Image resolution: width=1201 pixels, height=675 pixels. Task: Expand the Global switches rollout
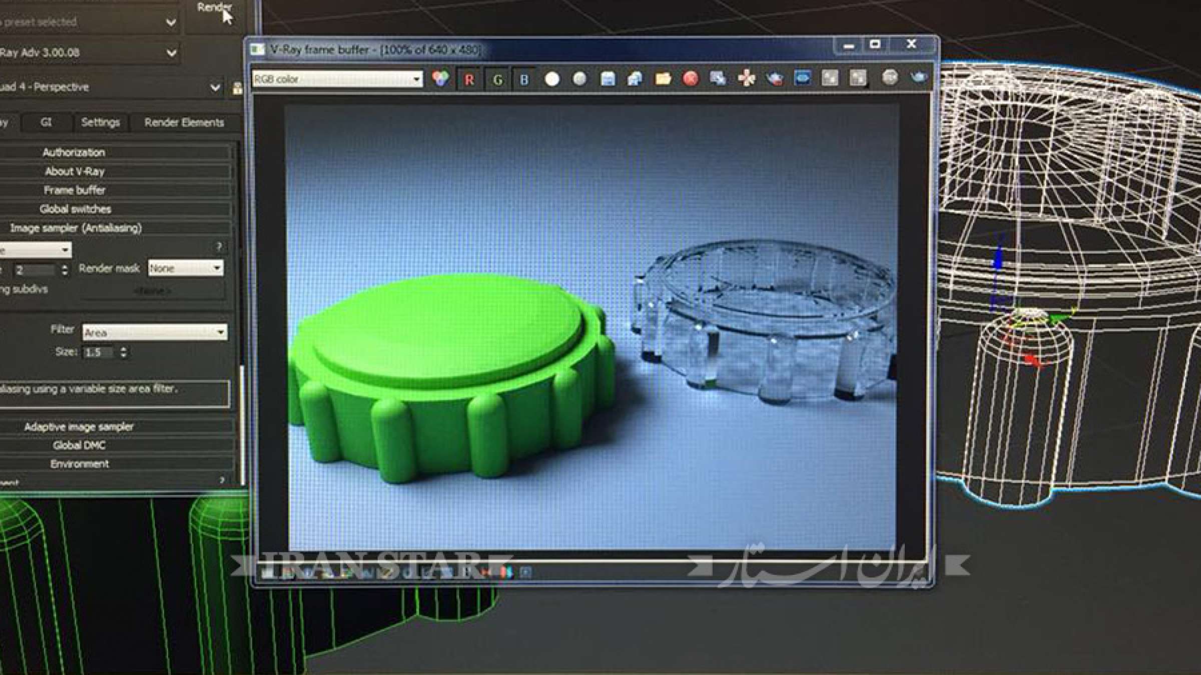click(x=75, y=209)
